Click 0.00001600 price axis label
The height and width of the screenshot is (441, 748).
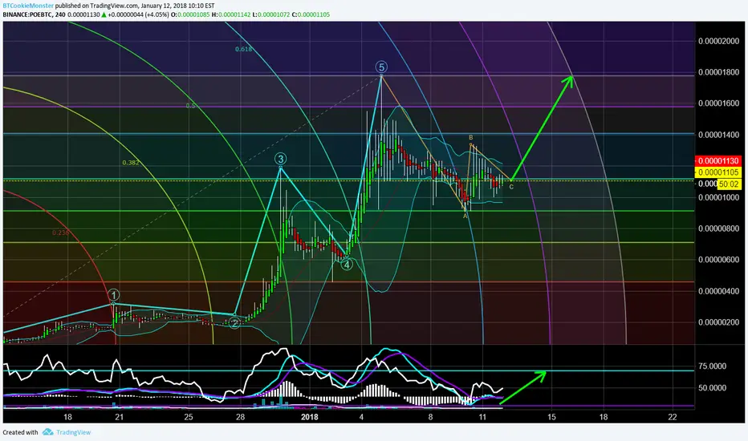pyautogui.click(x=718, y=103)
